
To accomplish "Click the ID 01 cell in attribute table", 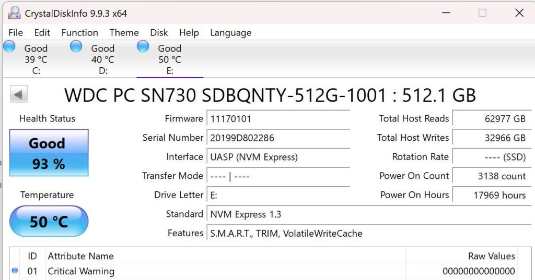I will (x=32, y=271).
